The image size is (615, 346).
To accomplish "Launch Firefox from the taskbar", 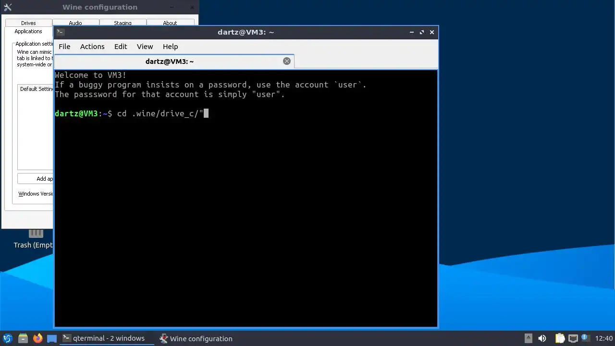I will (x=37, y=338).
